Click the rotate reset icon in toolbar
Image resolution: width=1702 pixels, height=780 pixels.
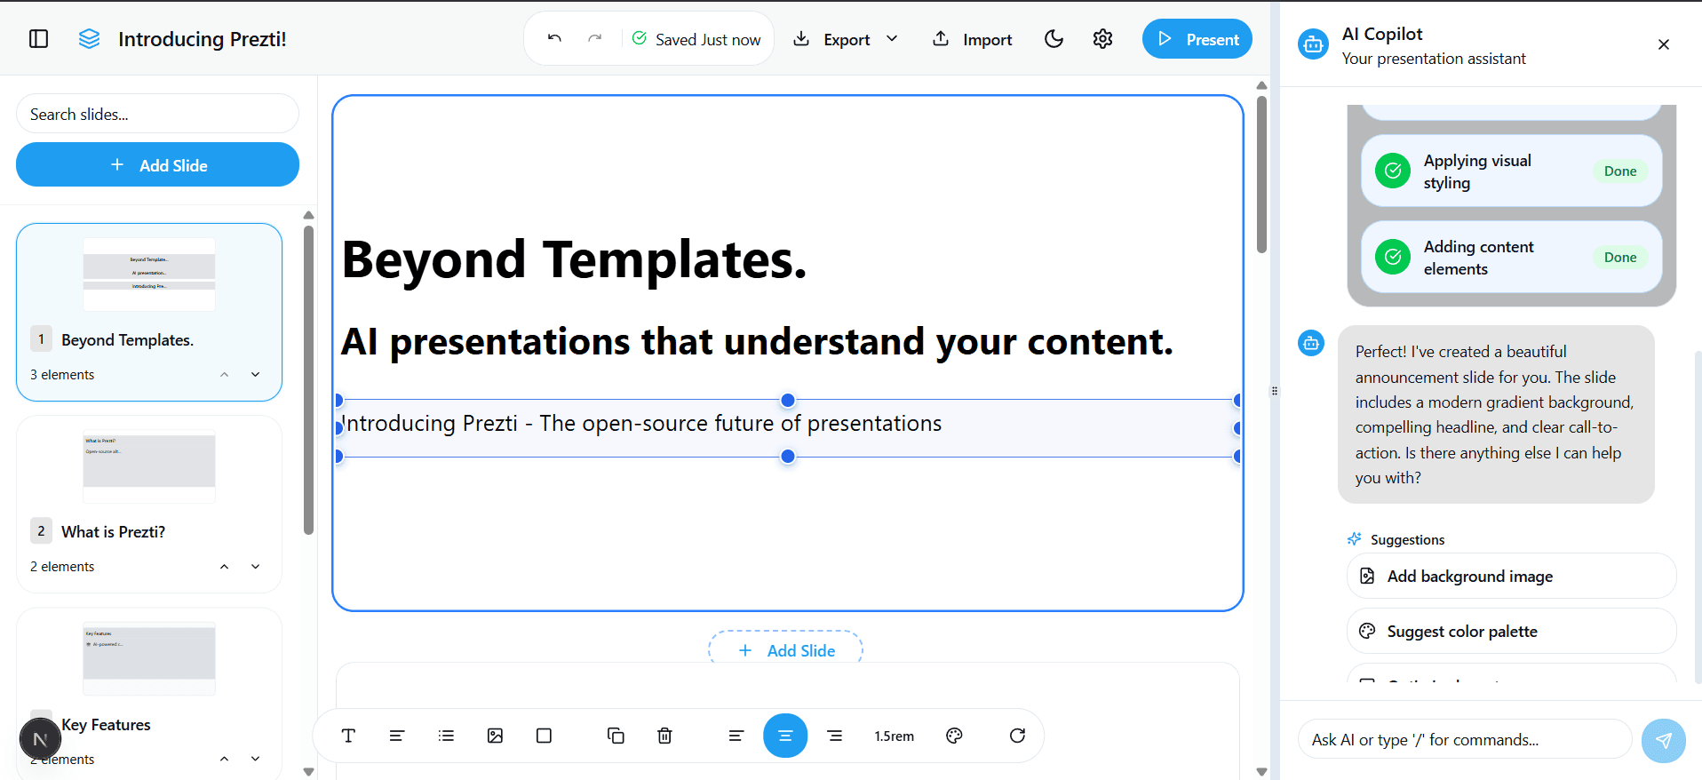click(1017, 736)
